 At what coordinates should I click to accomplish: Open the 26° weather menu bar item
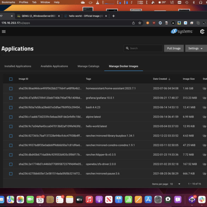pyautogui.click(x=162, y=2)
